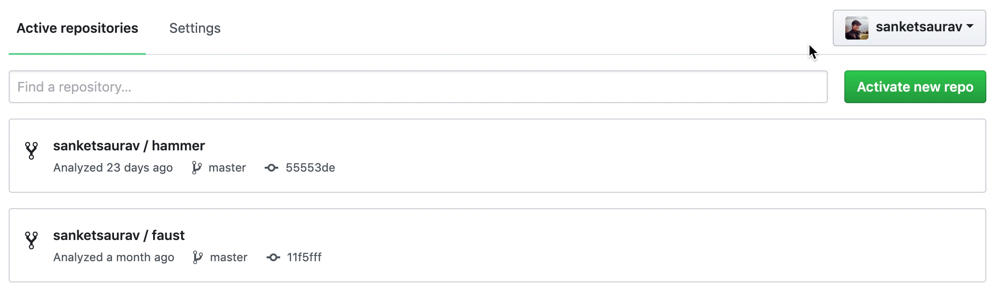Open the Settings tab
996x293 pixels.
(x=195, y=28)
